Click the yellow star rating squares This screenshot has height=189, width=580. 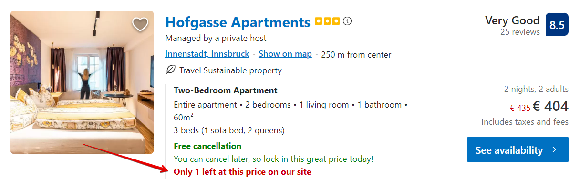(327, 21)
